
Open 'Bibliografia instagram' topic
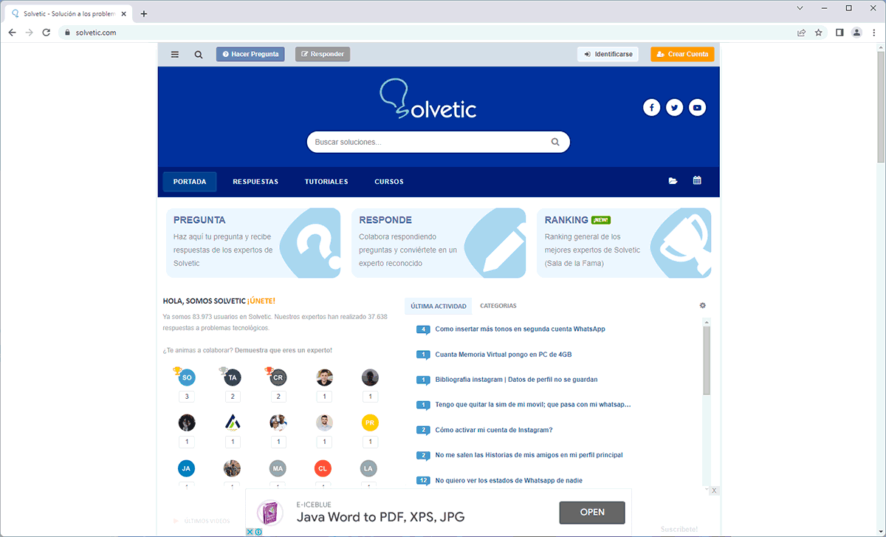coord(517,380)
